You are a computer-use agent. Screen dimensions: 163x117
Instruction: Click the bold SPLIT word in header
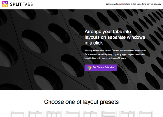16,4
